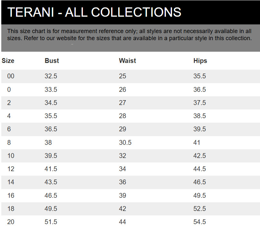Screen dimensions: 260x227
Task: Select the size 4 row label
Action: pos(9,116)
